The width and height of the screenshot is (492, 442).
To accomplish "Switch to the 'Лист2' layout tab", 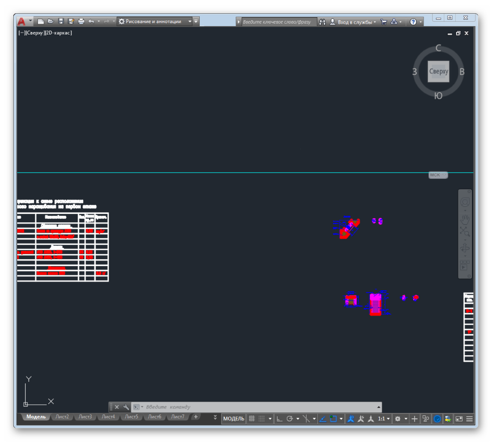I will [62, 416].
